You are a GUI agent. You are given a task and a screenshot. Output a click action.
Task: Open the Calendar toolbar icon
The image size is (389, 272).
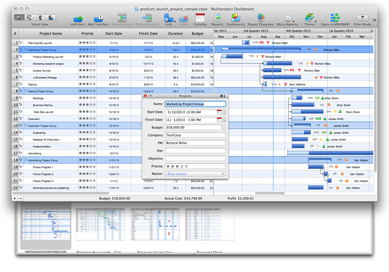click(200, 18)
